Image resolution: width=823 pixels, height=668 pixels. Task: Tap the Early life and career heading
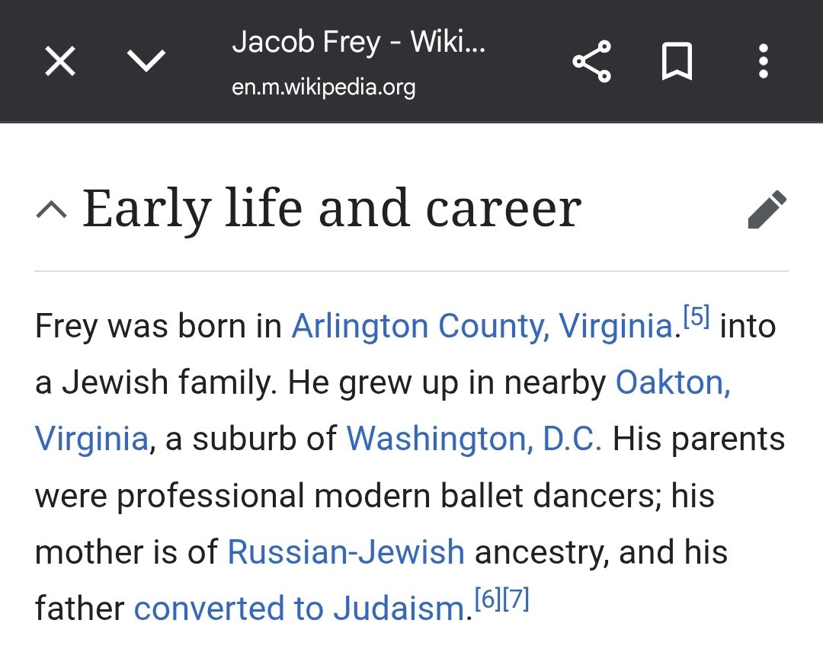(x=331, y=209)
